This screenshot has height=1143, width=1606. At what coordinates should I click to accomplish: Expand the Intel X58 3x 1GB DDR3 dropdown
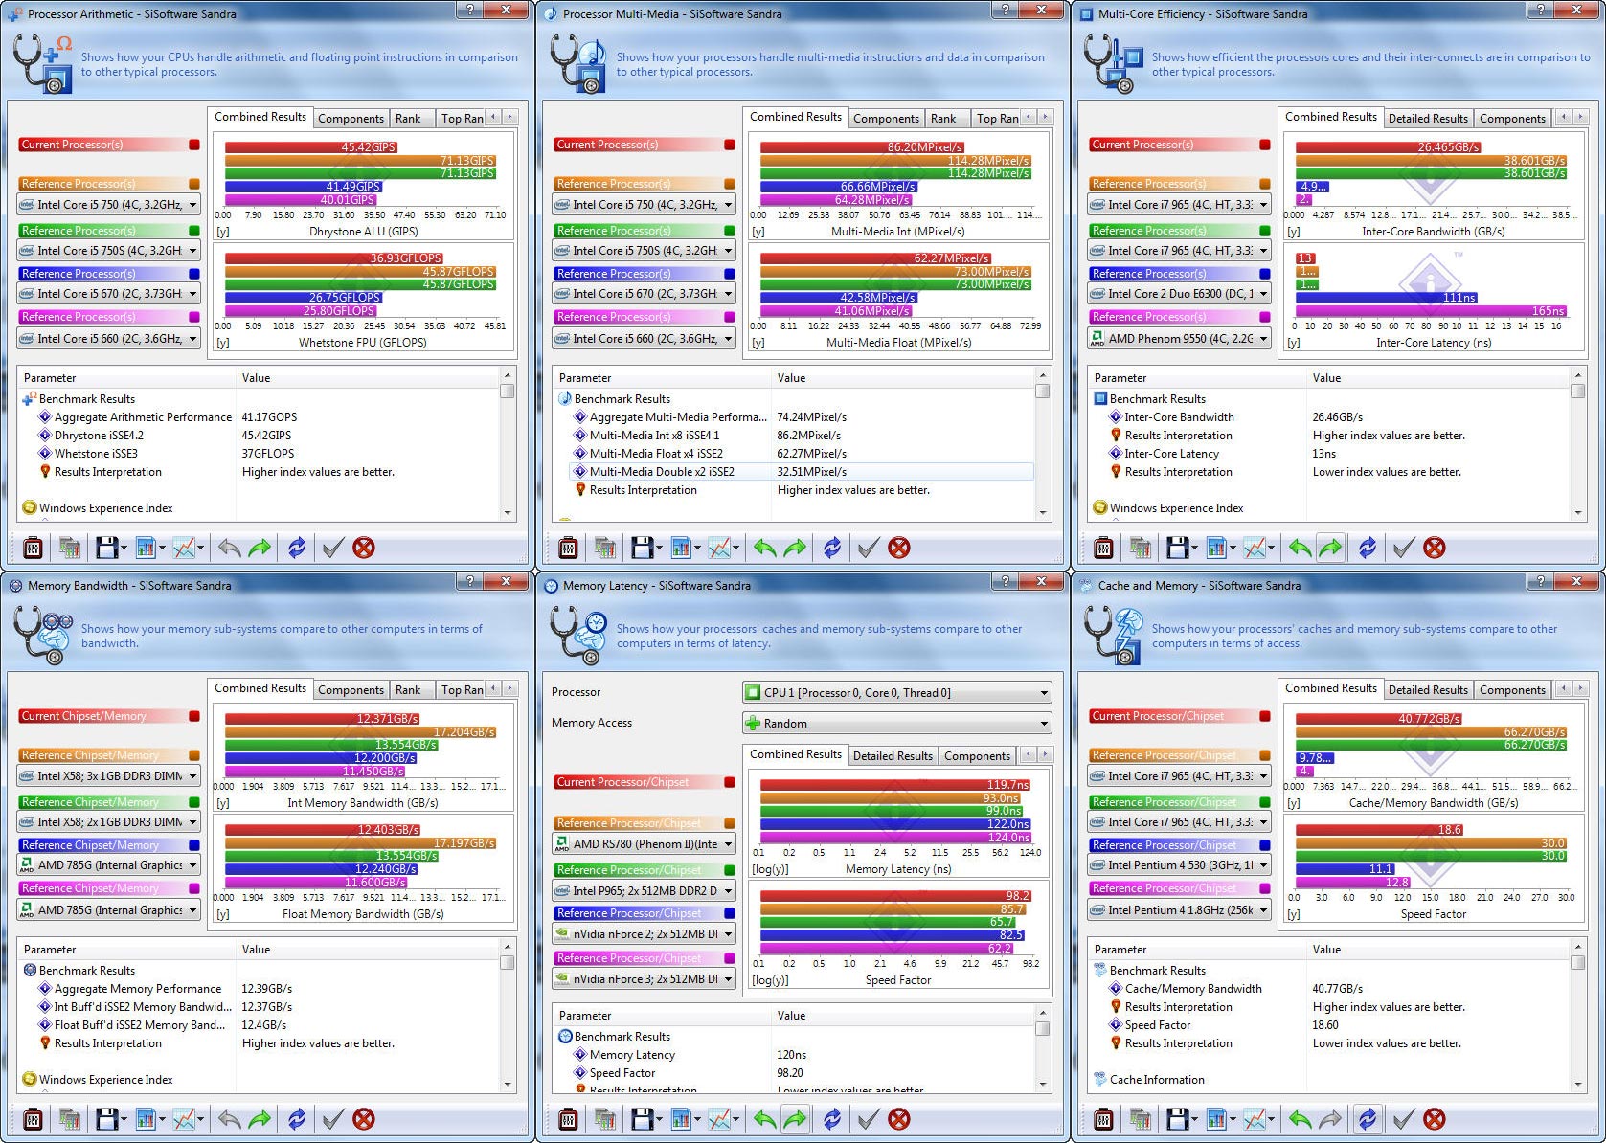108,775
